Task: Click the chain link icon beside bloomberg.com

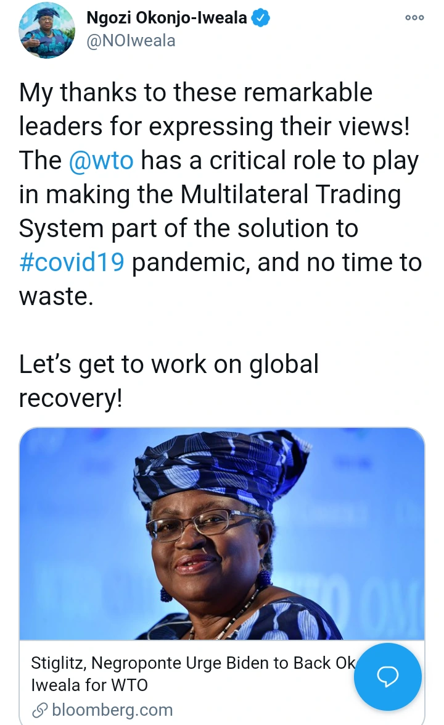Action: pyautogui.click(x=40, y=710)
